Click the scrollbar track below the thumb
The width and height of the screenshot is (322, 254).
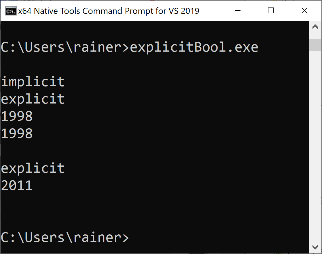click(x=315, y=144)
